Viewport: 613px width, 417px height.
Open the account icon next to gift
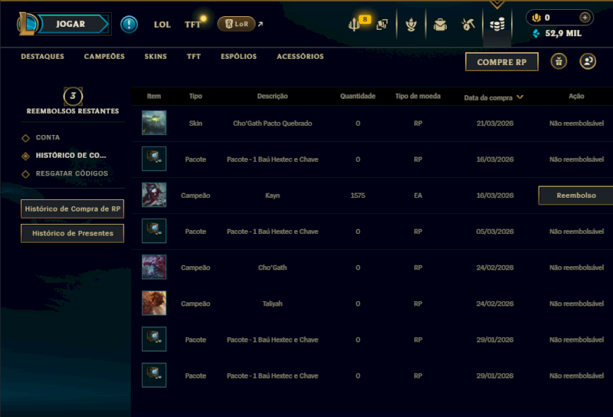point(588,61)
